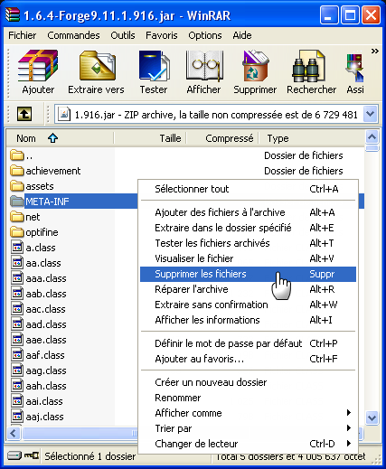Choose Définir le mot de passe par défaut
The height and width of the screenshot is (469, 386).
[248, 343]
